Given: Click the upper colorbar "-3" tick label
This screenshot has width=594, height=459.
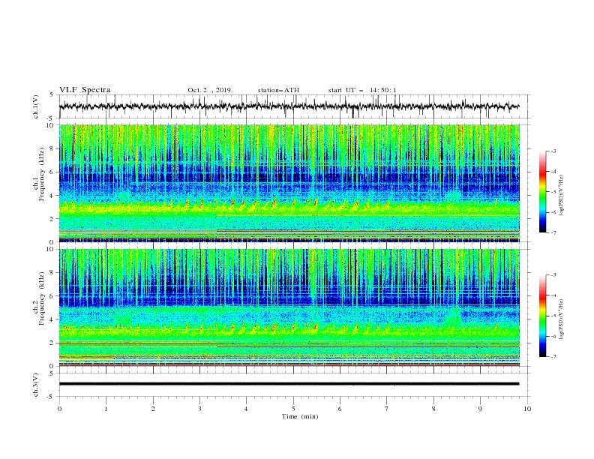Looking at the screenshot, I should tap(553, 151).
